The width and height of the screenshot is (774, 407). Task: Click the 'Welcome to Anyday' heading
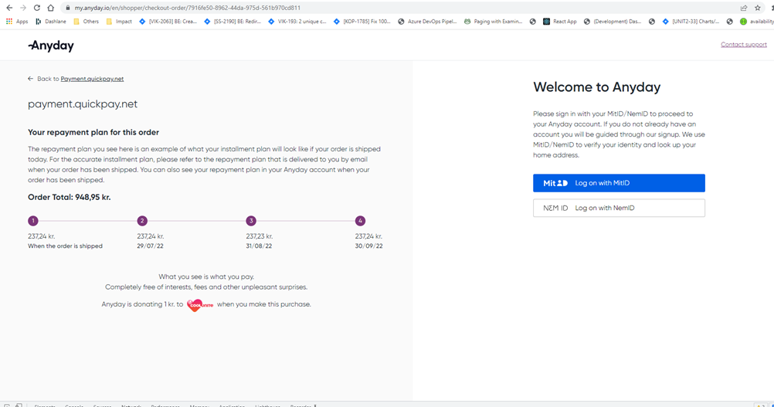597,87
